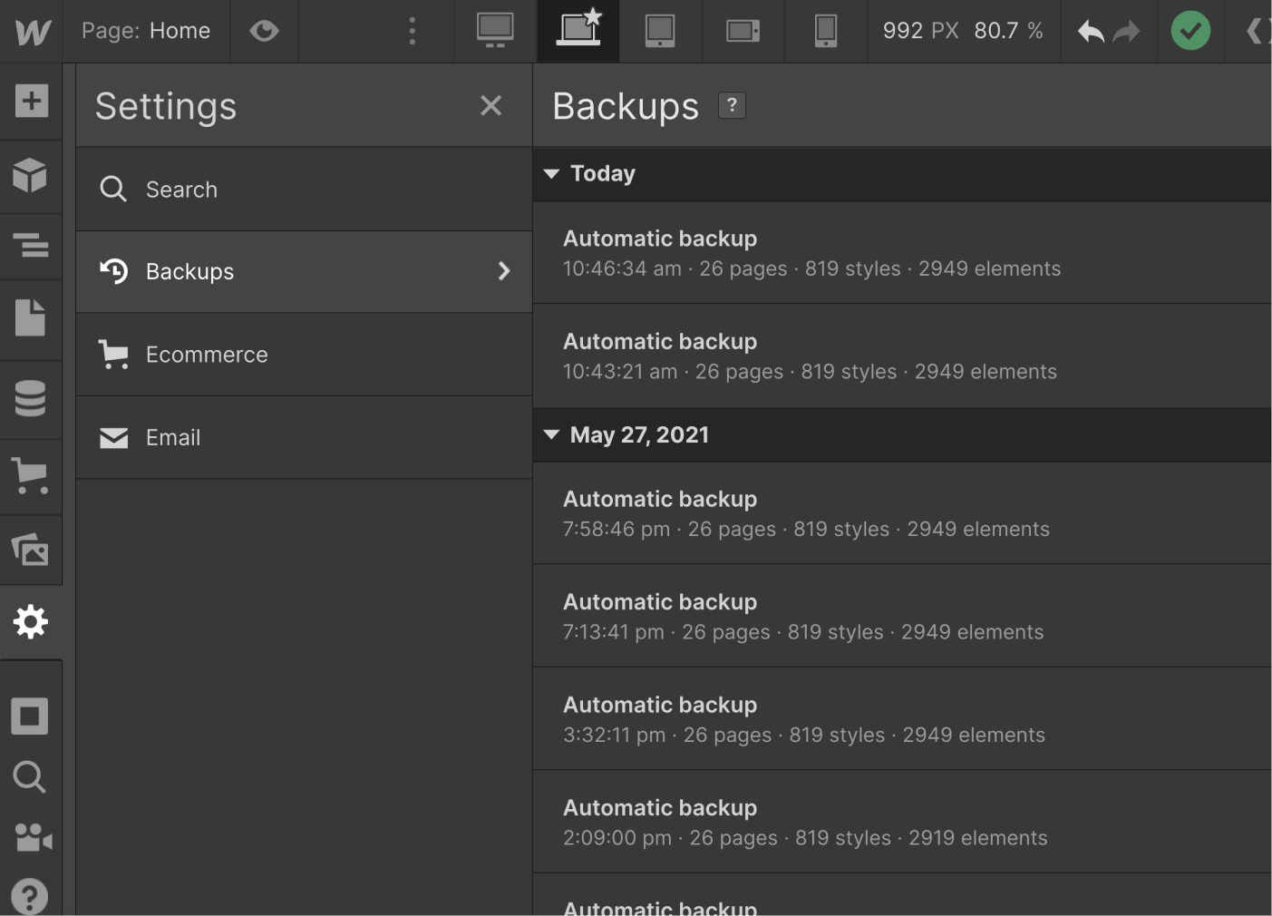Open the Ecommerce panel in left sidebar

coord(32,475)
